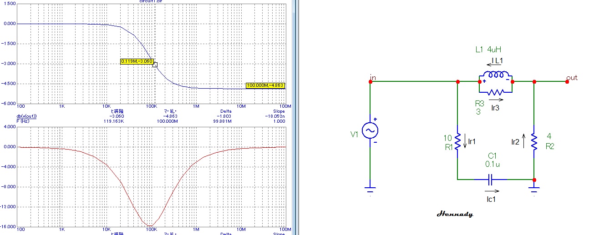Click the Ir2 current label
This screenshot has height=235, width=594.
pos(514,141)
